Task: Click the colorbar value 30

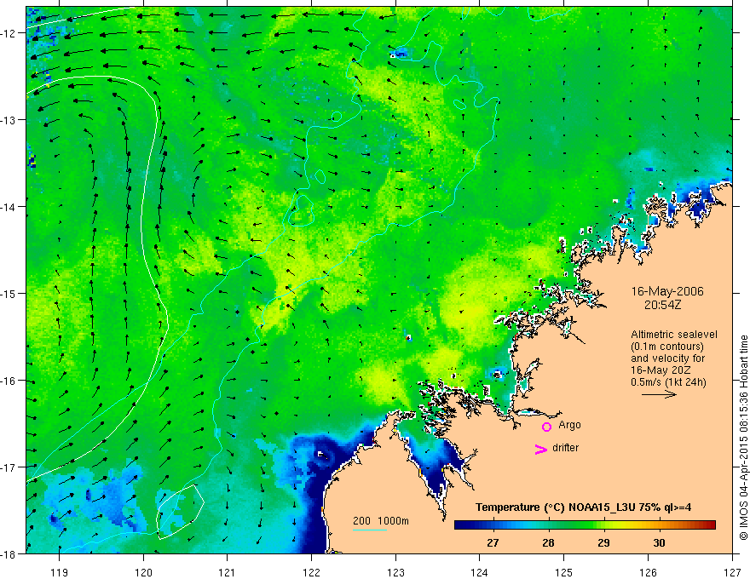Action: tap(659, 542)
